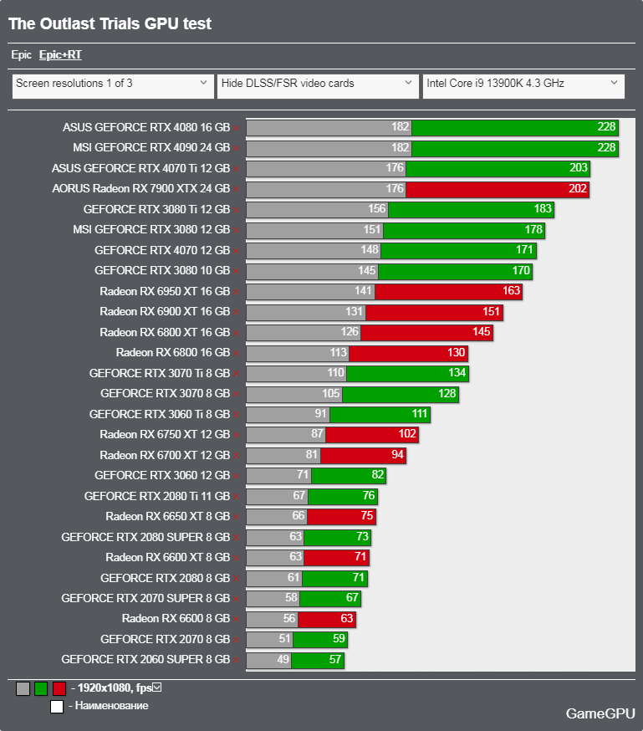Open the Intel Core i9 13900K processor dropdown
This screenshot has height=731, width=643.
(x=523, y=86)
